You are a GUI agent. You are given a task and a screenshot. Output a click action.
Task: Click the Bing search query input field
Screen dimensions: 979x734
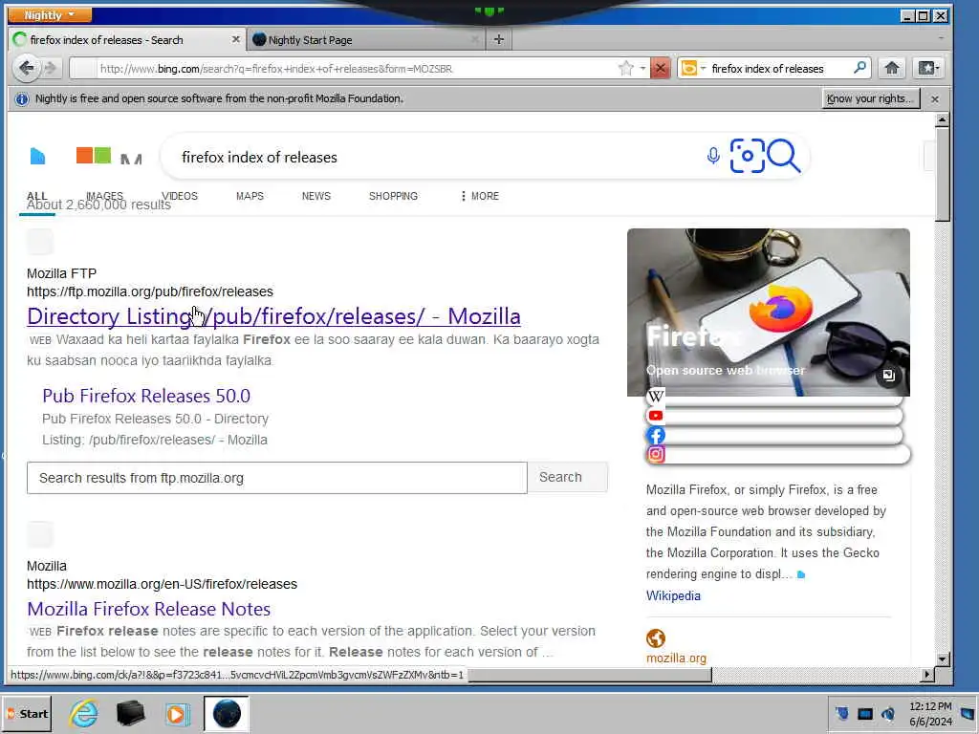click(x=437, y=157)
